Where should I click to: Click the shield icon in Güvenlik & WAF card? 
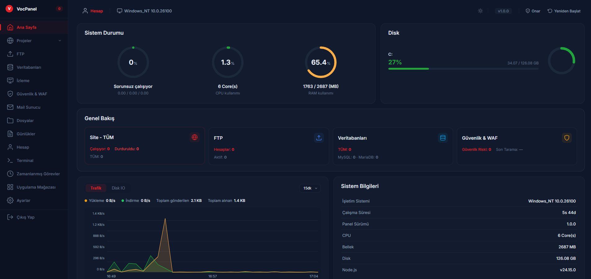[567, 138]
